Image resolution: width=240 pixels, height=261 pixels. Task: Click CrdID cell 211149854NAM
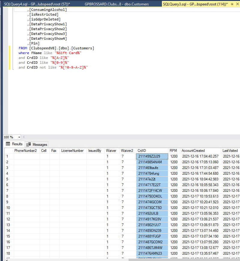click(x=152, y=162)
